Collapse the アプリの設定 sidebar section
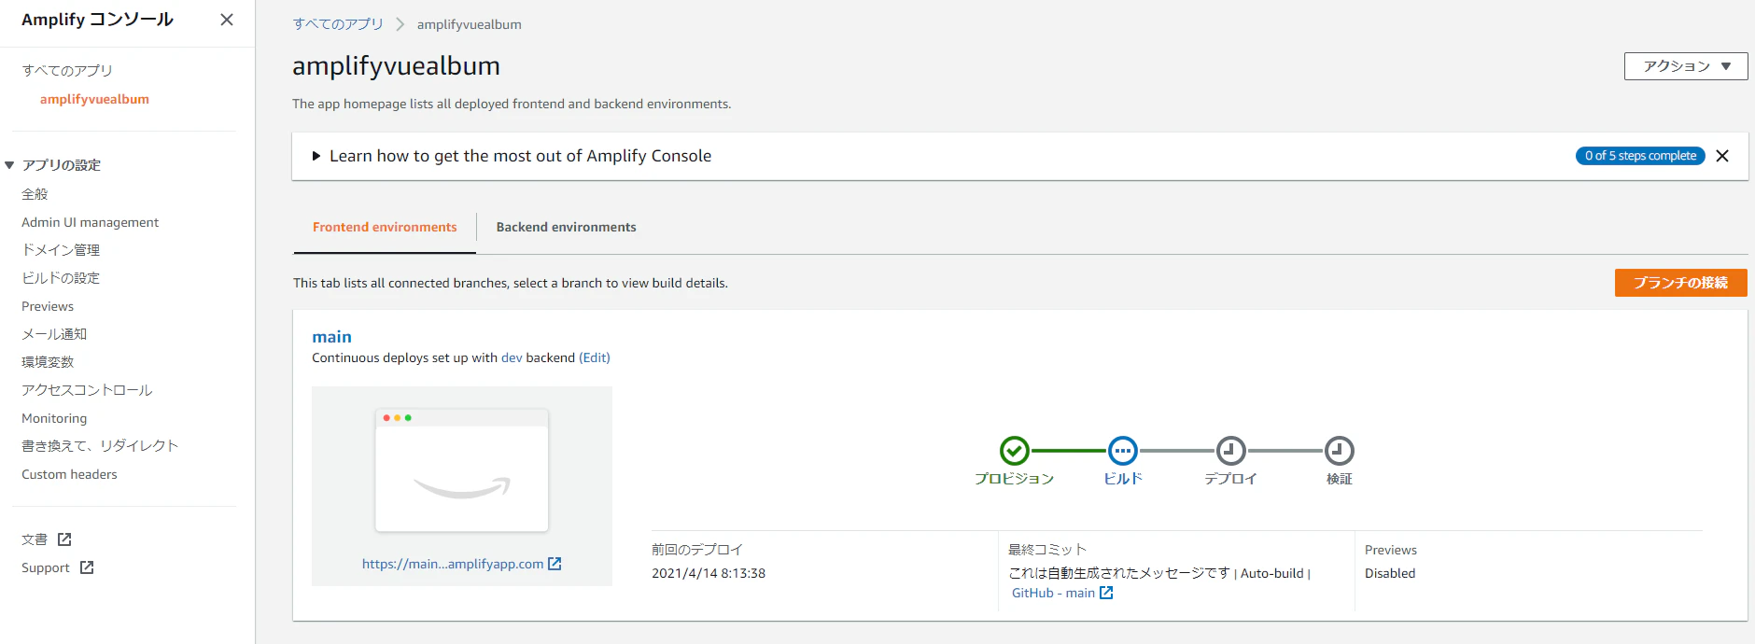Screen dimensions: 1755x644 tap(9, 165)
